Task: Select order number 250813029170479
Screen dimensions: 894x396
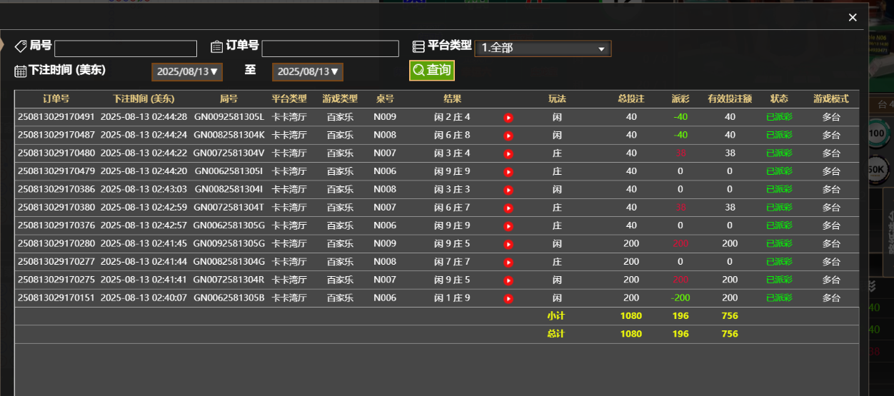Action: coord(56,171)
